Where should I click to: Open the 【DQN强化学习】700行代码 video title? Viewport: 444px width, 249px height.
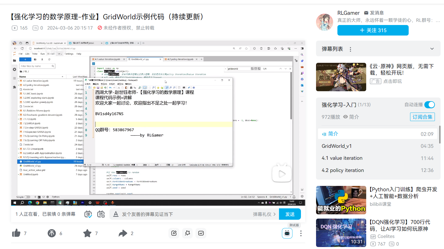click(x=400, y=225)
